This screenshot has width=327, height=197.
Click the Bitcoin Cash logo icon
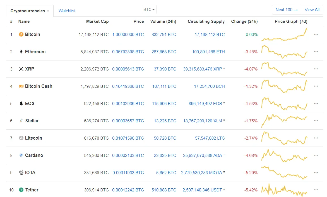tap(21, 86)
